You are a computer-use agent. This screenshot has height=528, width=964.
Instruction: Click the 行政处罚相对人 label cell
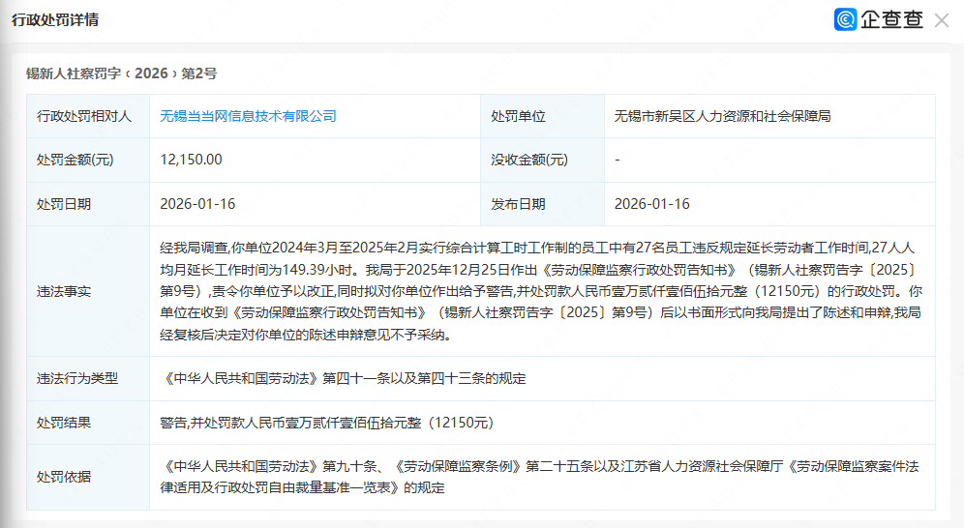pos(83,116)
